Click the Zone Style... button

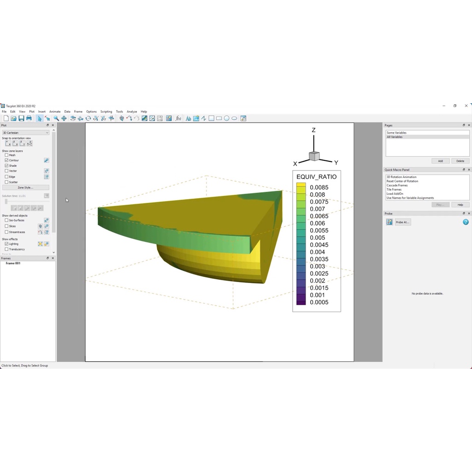tap(25, 188)
